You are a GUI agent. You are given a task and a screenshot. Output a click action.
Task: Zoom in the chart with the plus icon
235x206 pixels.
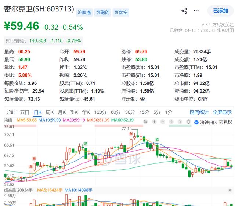click(154, 122)
